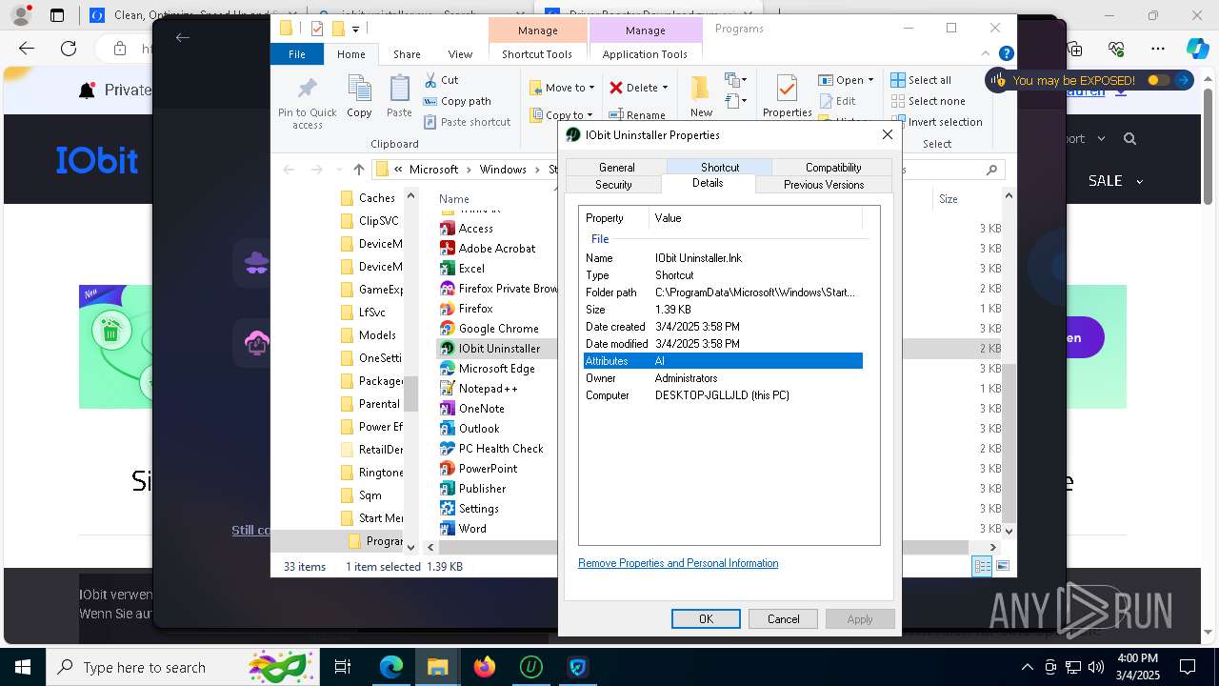
Task: Switch to the View ribbon tab
Action: tap(460, 54)
